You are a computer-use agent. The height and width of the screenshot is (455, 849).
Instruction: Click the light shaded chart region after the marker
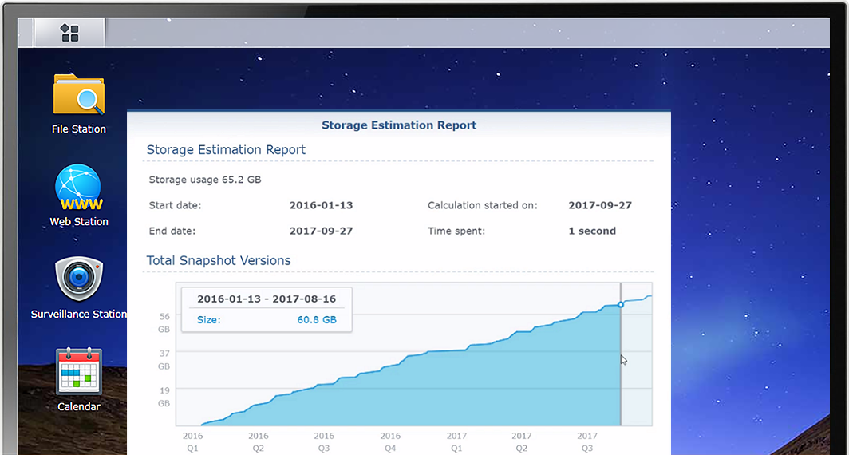[637, 367]
